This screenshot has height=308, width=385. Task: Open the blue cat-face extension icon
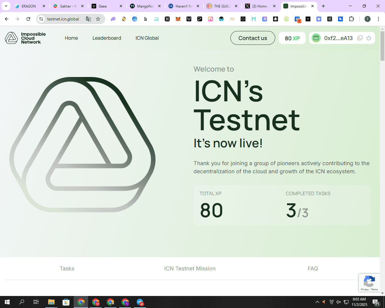tap(319, 19)
